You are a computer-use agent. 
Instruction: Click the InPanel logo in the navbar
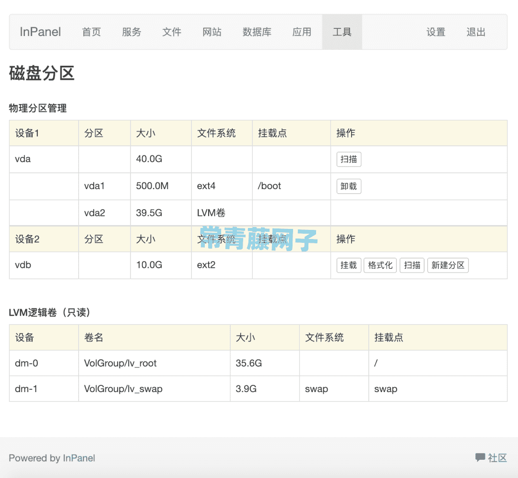(40, 32)
